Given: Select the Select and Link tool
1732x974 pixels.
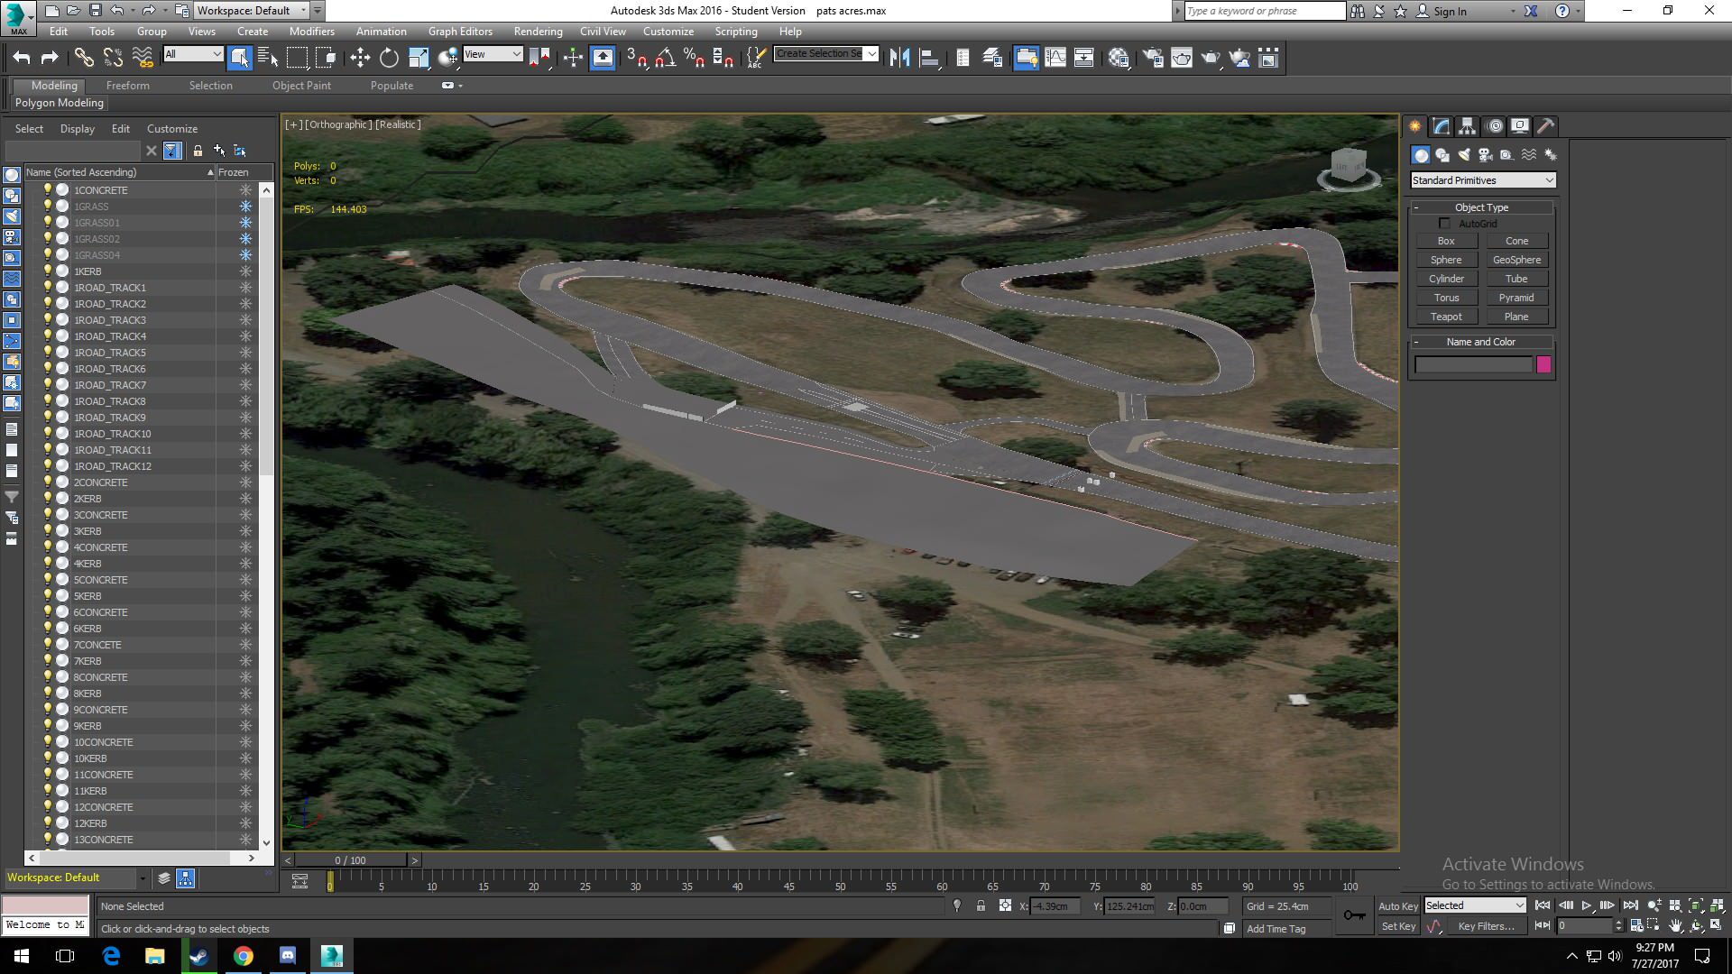Looking at the screenshot, I should click(84, 58).
